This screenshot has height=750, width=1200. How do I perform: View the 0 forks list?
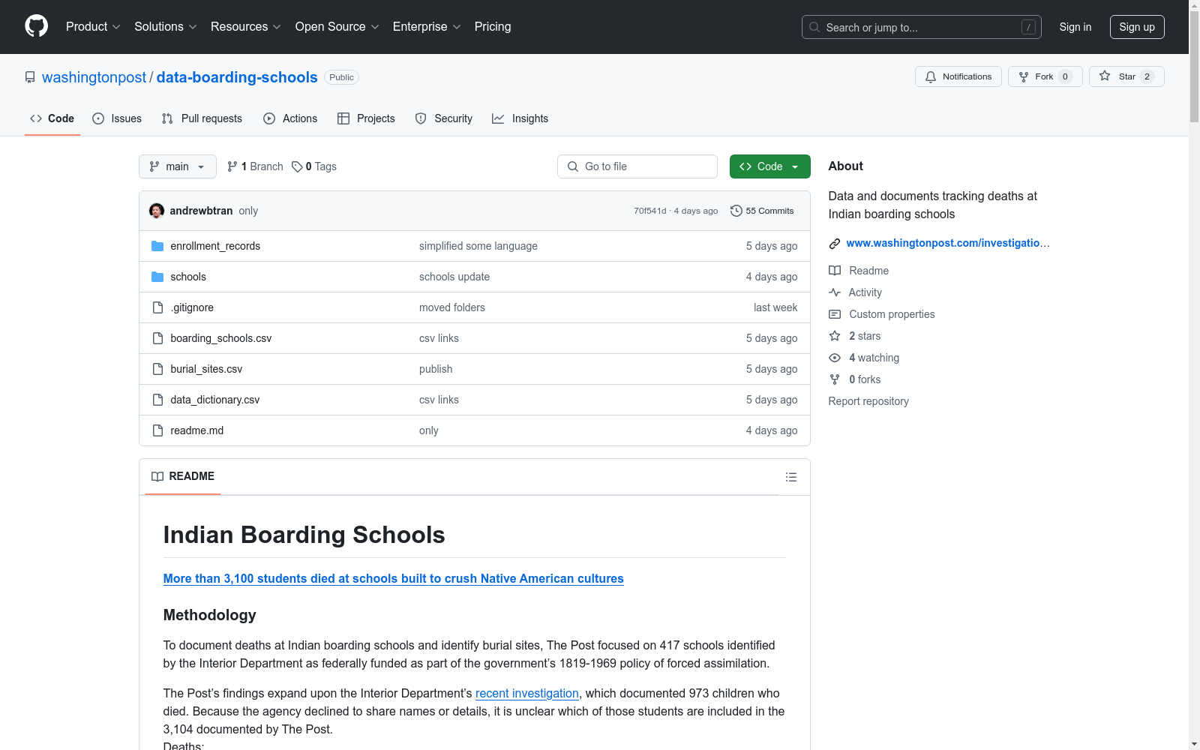(855, 379)
